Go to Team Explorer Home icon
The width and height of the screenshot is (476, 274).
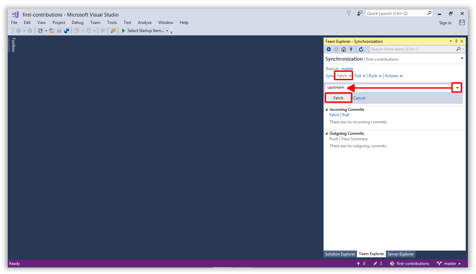(344, 49)
